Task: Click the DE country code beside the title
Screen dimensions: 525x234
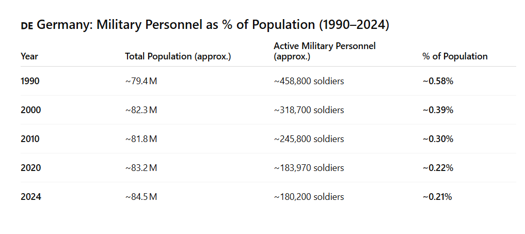Action: [x=27, y=25]
